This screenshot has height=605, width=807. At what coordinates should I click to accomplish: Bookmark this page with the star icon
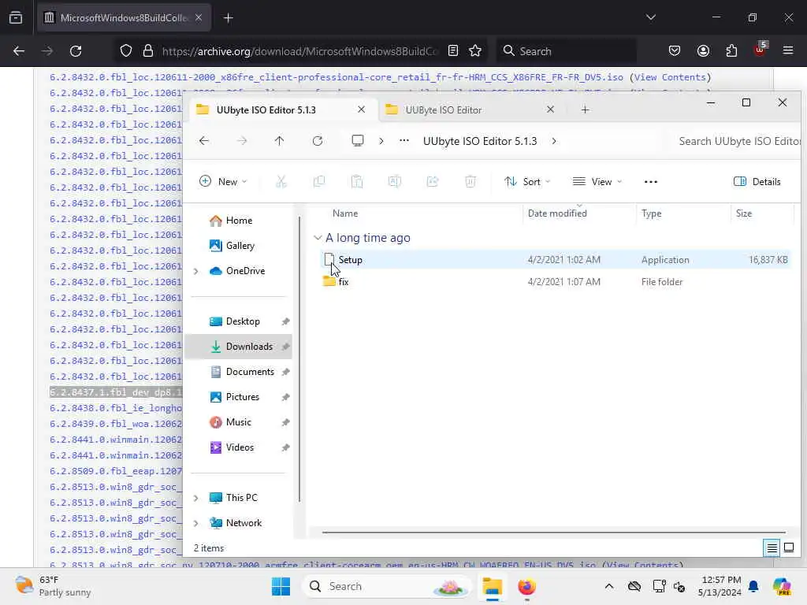pyautogui.click(x=475, y=51)
